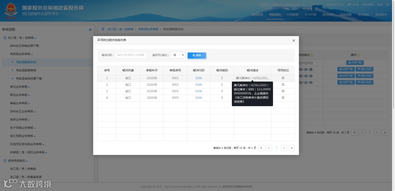
Task: Go to previous page in background pagination
Action: click(x=362, y=132)
